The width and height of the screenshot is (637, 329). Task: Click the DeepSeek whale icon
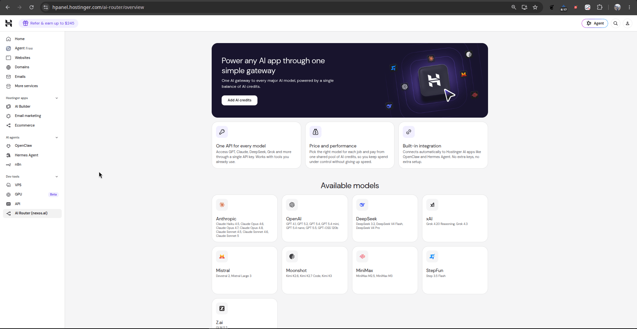362,205
